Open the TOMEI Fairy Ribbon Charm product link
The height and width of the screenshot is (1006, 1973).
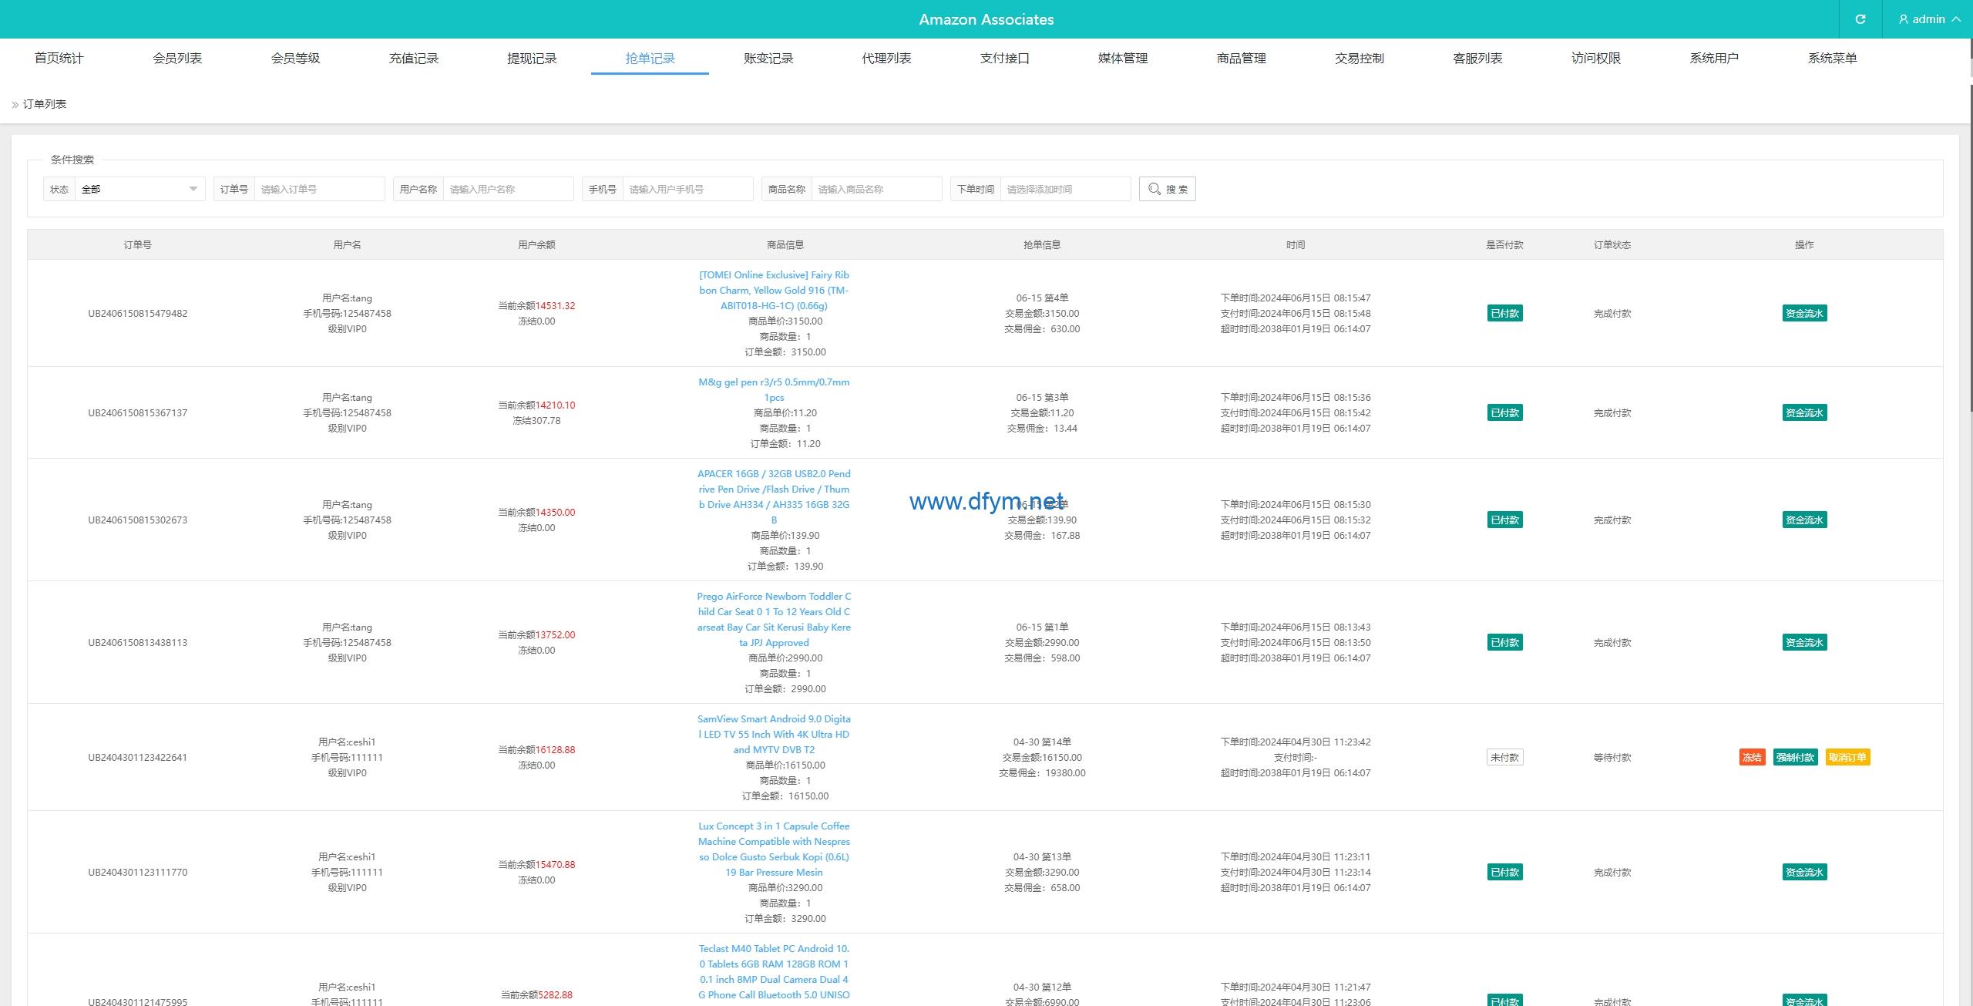pyautogui.click(x=774, y=290)
